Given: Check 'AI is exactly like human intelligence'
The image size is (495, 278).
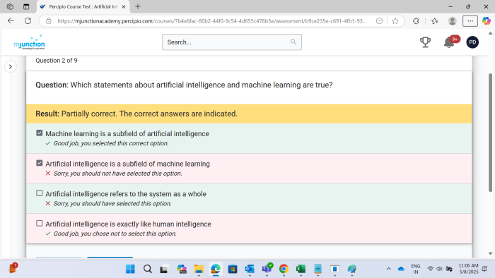Looking at the screenshot, I should pos(39,223).
